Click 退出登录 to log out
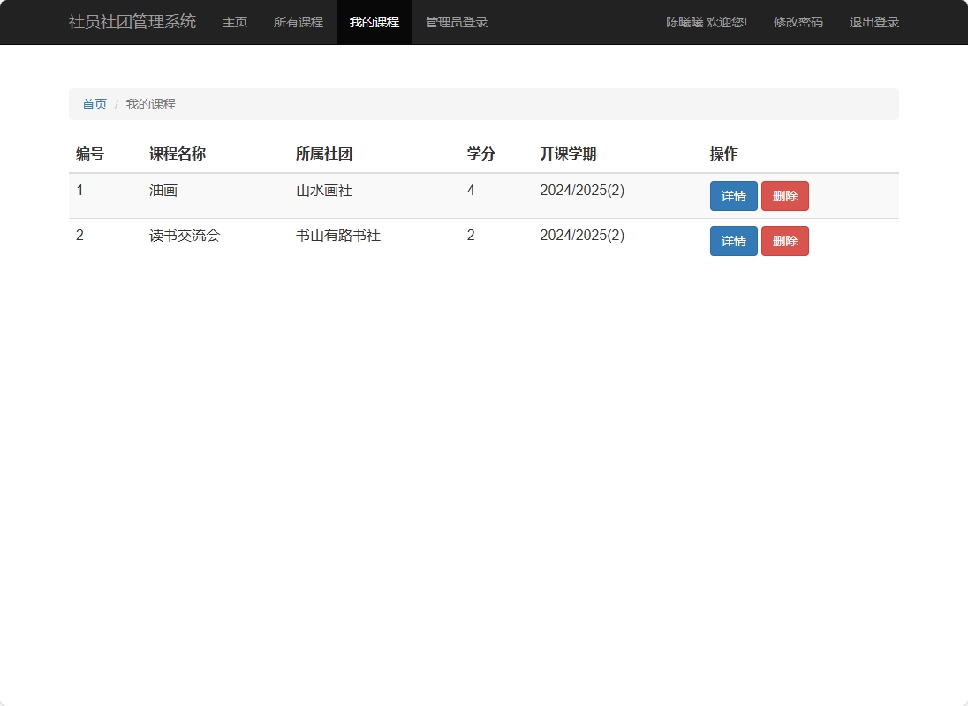 (x=873, y=22)
